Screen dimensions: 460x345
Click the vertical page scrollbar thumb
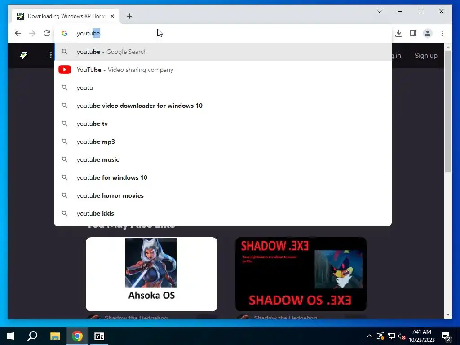448,111
